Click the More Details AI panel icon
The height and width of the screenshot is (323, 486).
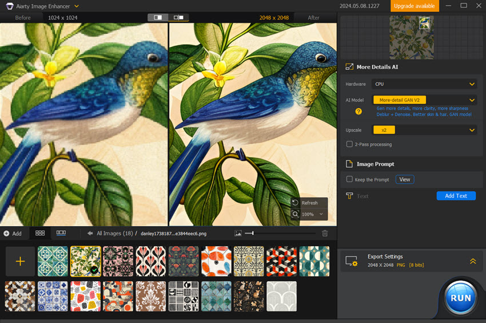(x=349, y=67)
